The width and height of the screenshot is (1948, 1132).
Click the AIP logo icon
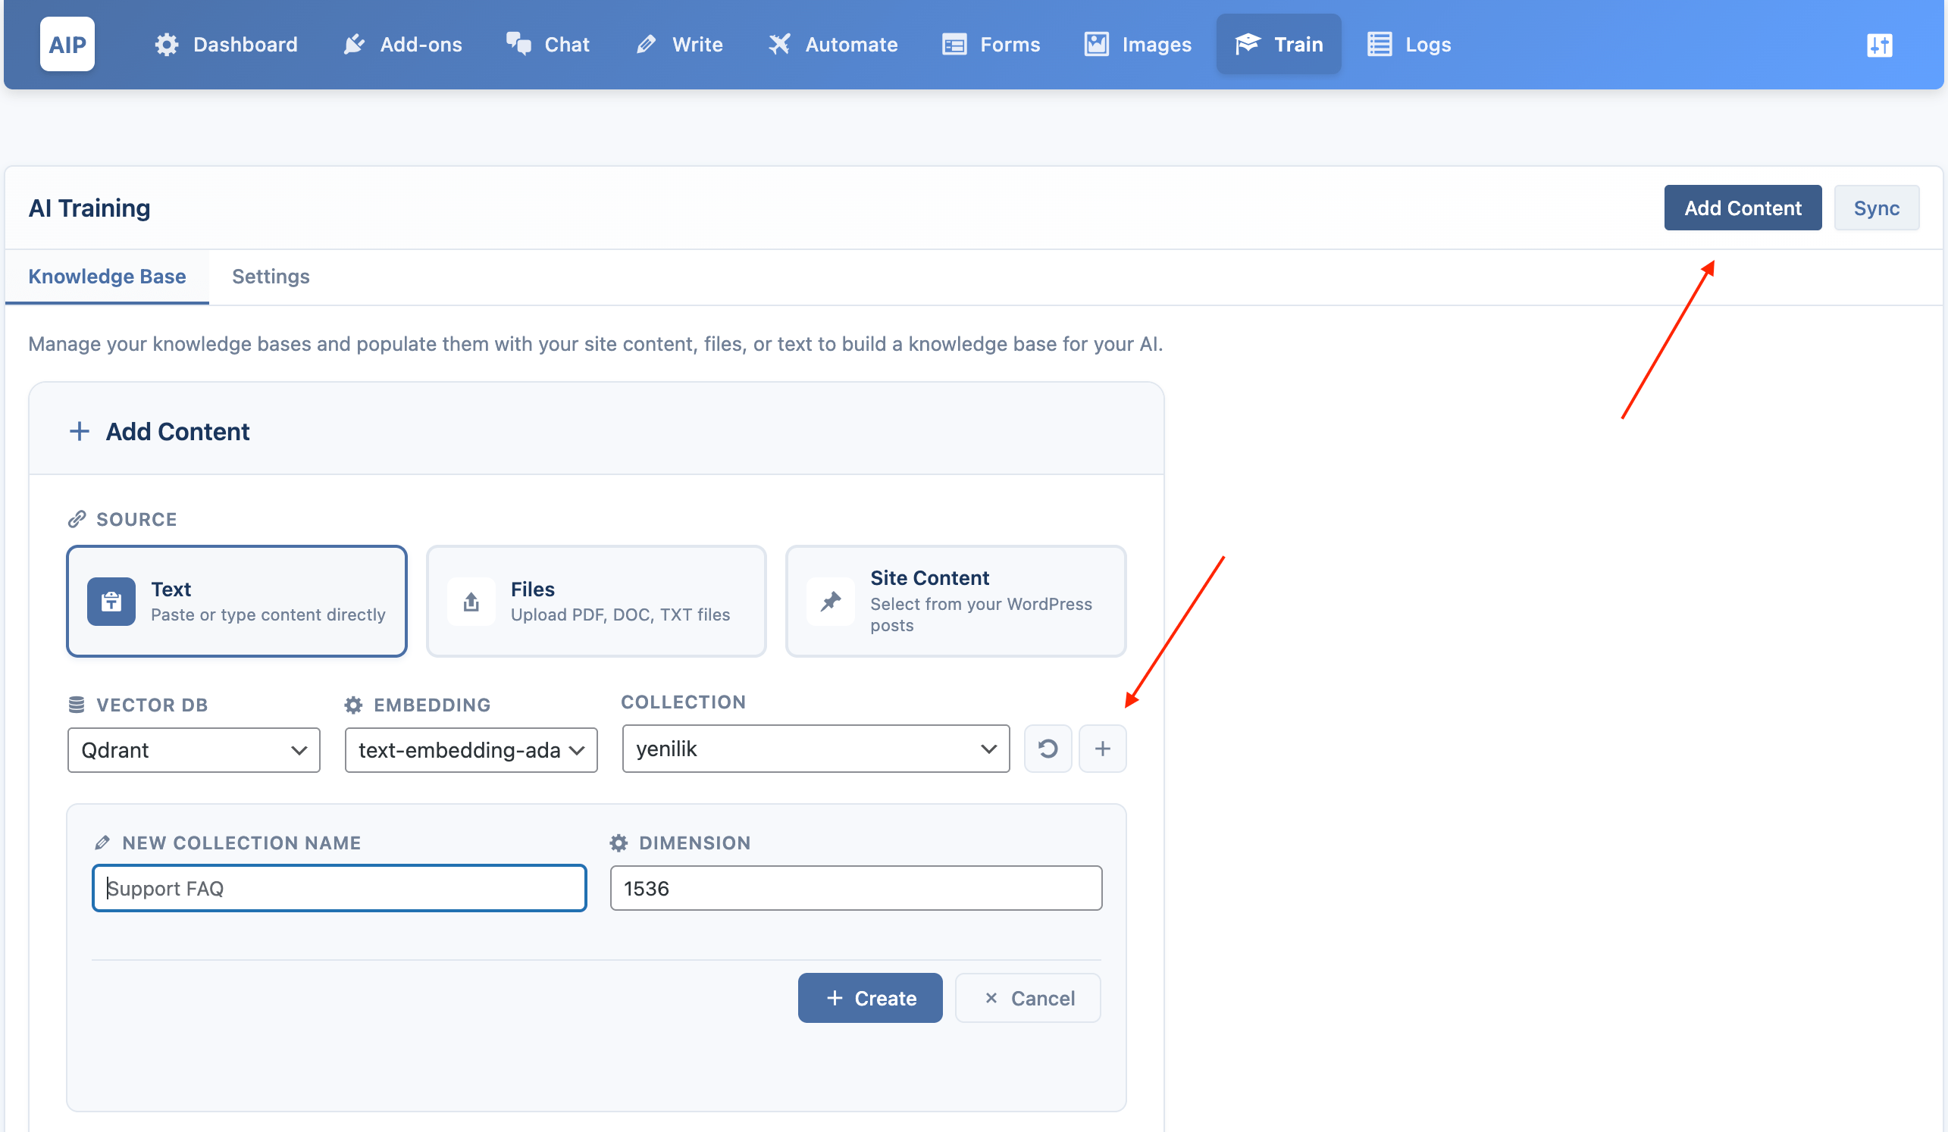pos(67,44)
